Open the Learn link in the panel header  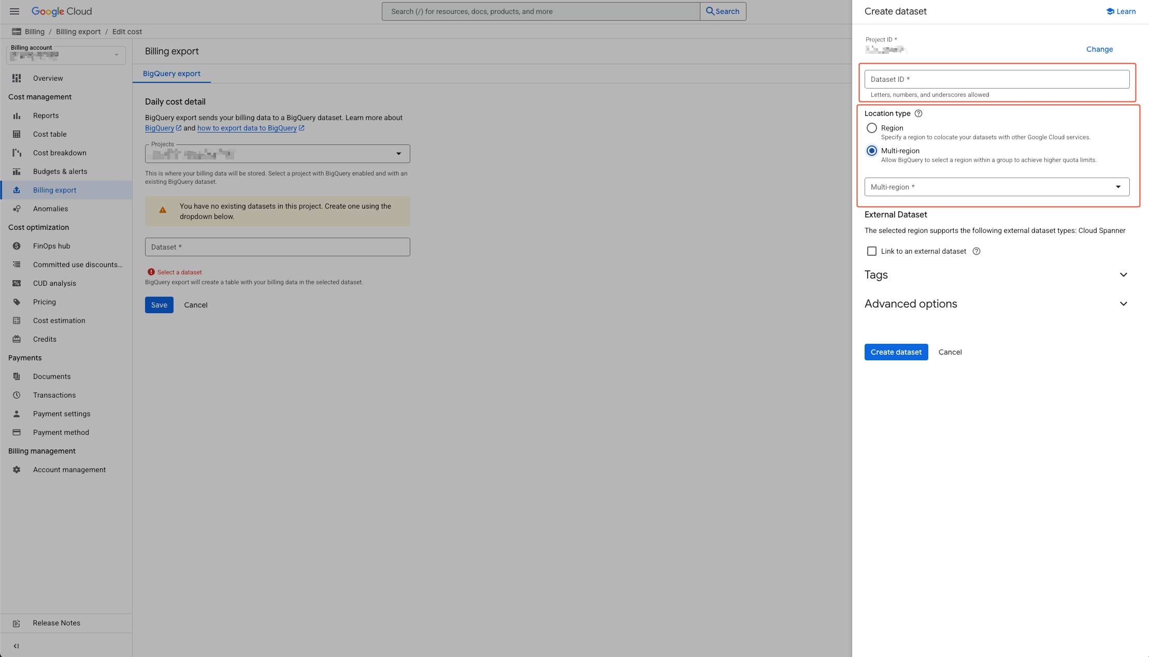click(1121, 11)
